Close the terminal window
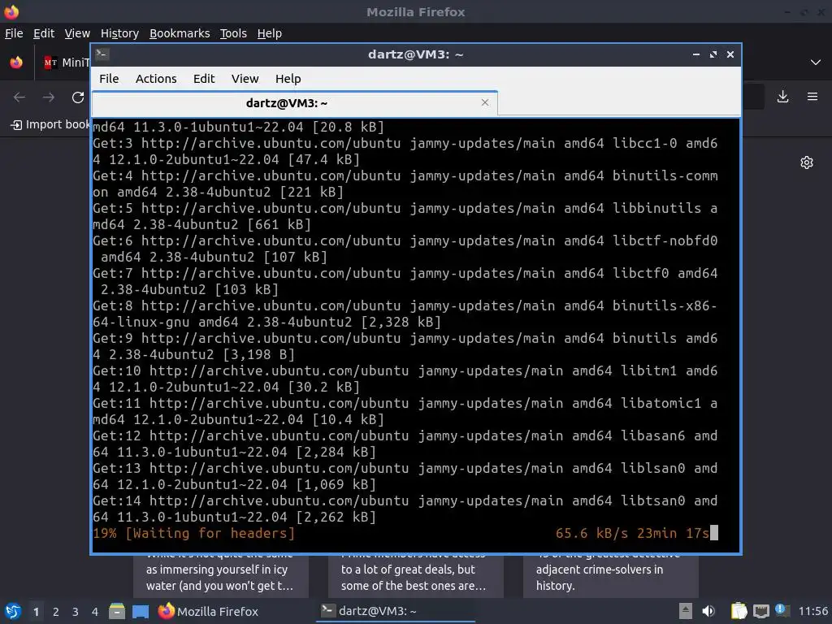 [730, 54]
